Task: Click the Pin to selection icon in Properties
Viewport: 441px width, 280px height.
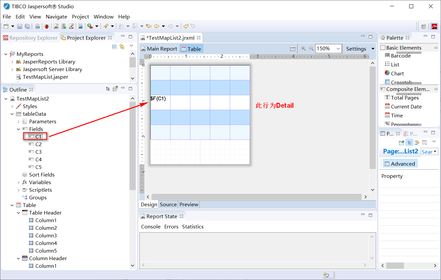Action: coord(401,142)
